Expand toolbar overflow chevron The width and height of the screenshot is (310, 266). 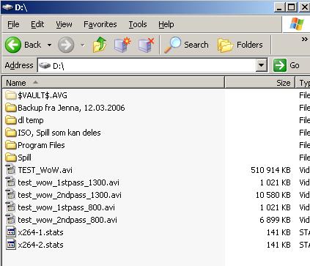[x=304, y=39]
